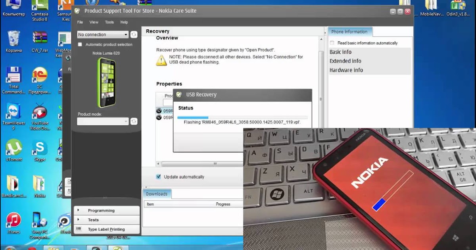Expand Basic info section
Image resolution: width=476 pixels, height=250 pixels.
370,52
